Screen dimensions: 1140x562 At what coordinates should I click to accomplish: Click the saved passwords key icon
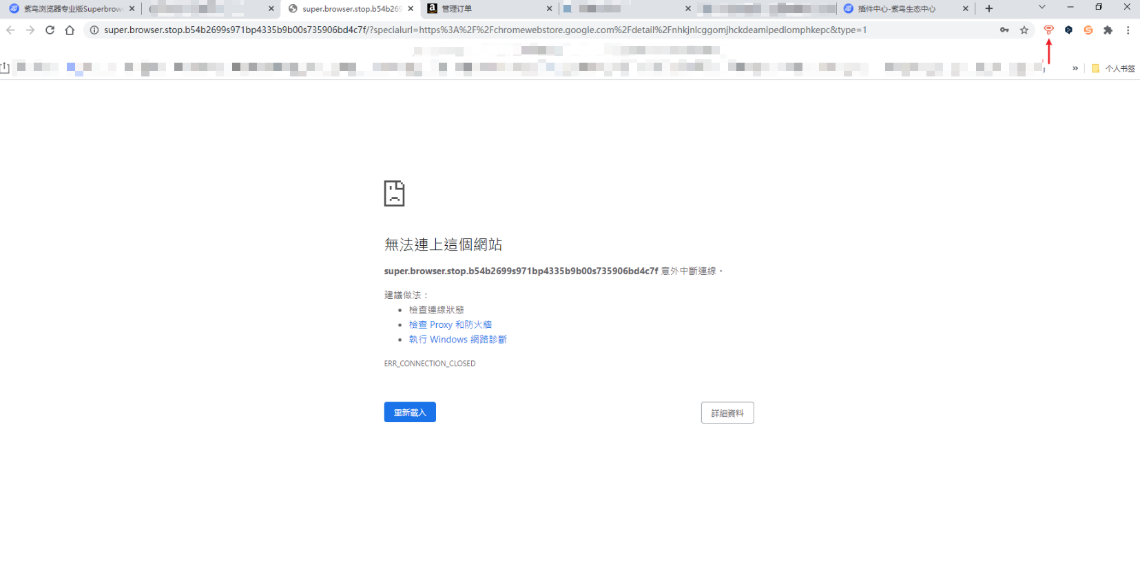click(x=1004, y=30)
